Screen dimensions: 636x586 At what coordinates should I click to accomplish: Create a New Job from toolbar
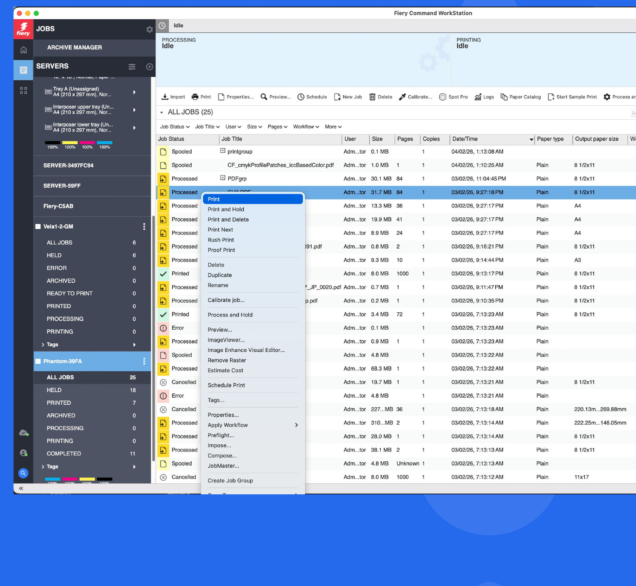click(x=348, y=97)
